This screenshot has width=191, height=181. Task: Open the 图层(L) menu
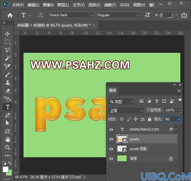(63, 5)
